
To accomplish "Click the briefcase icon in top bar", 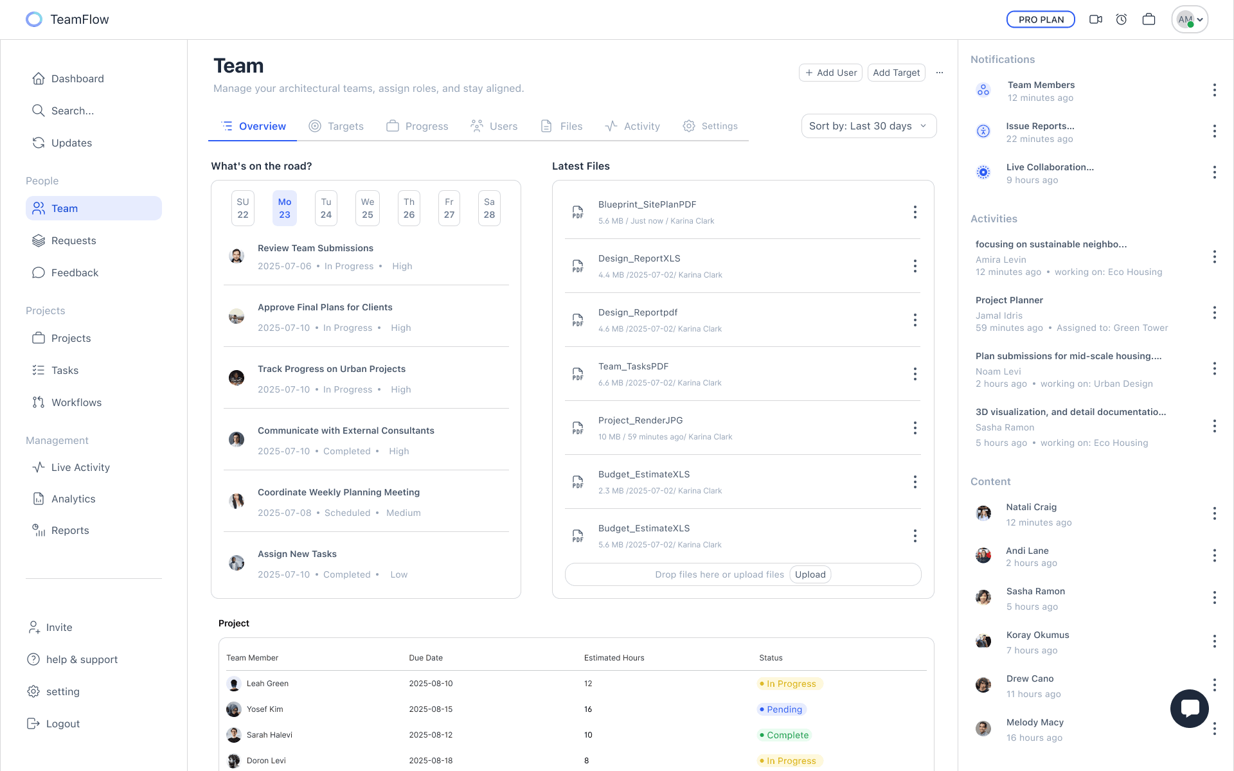I will click(1149, 19).
